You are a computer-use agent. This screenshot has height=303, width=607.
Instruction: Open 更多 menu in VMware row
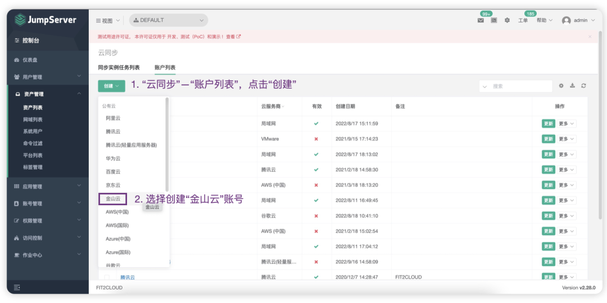point(567,139)
